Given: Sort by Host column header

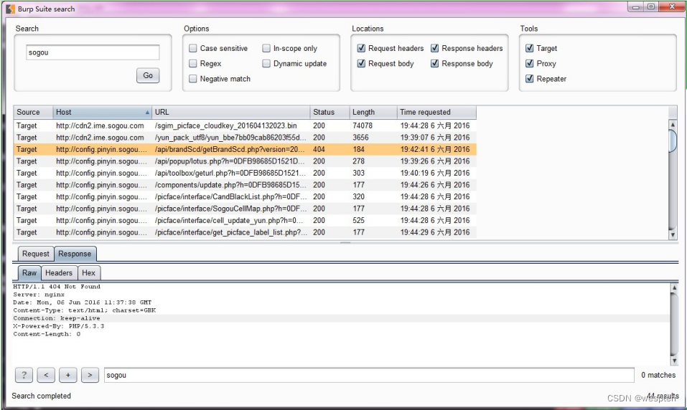Looking at the screenshot, I should [x=102, y=112].
